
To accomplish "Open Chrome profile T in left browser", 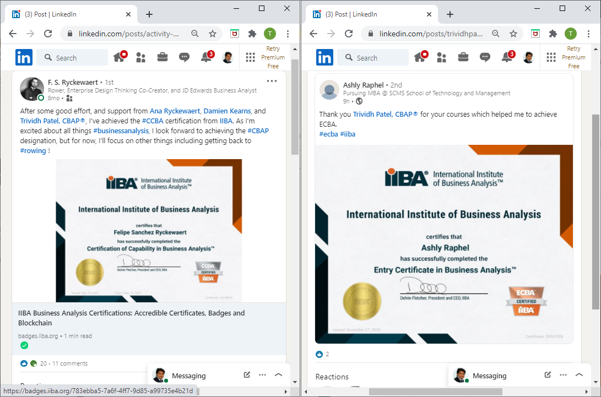I will [x=270, y=34].
